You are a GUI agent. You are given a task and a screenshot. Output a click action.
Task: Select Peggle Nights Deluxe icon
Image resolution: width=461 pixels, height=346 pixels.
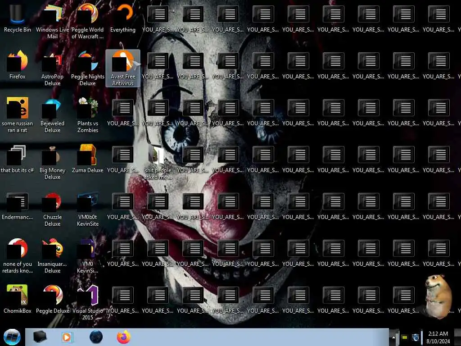pos(88,68)
